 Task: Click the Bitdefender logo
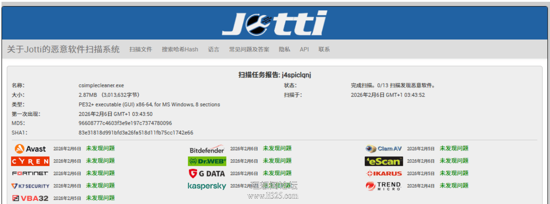[207, 149]
